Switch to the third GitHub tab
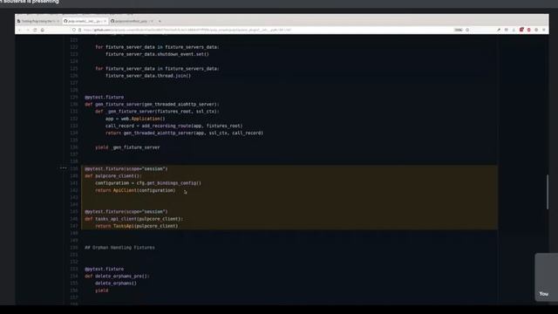 (x=132, y=21)
